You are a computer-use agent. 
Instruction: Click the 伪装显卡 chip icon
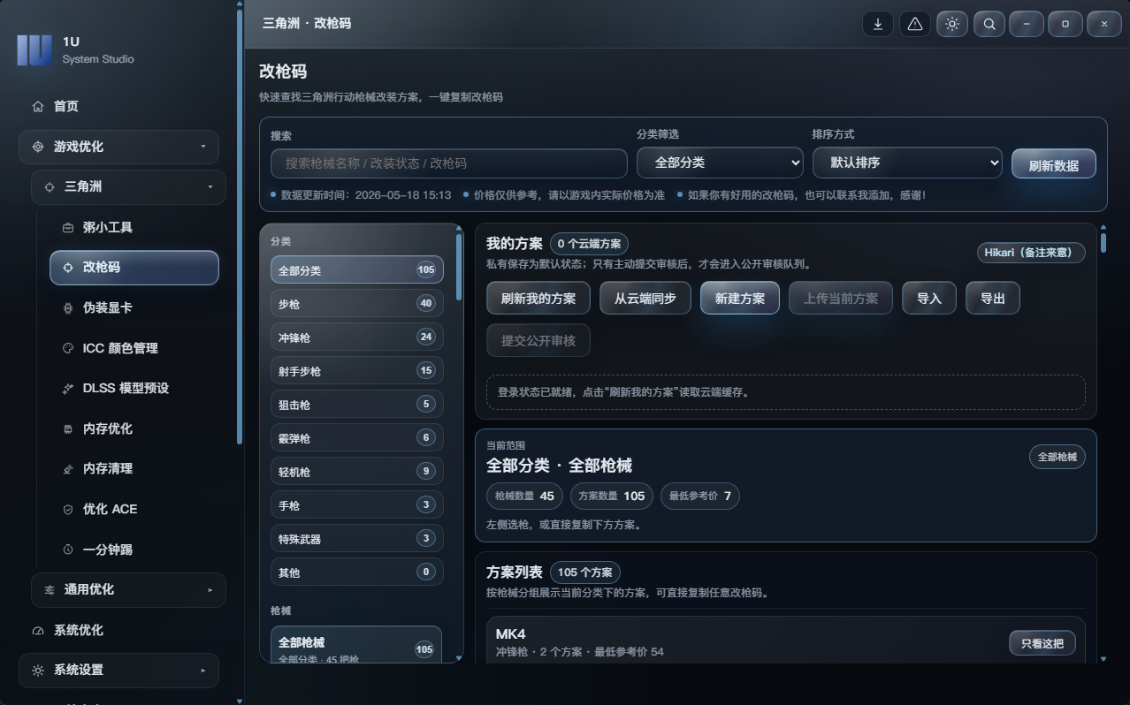point(68,307)
